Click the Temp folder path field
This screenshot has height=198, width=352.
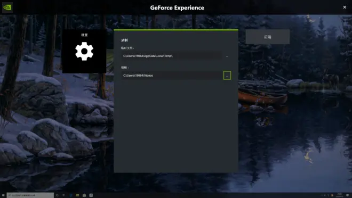point(172,56)
